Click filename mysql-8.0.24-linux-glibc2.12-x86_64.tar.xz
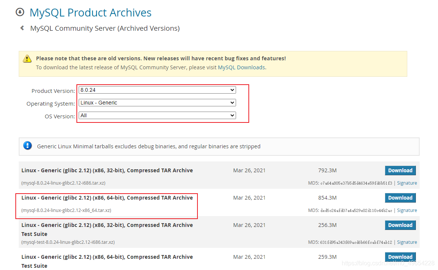 click(66, 210)
